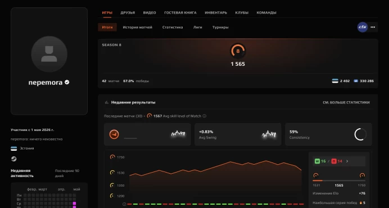Click the profile avatar placeholder
389x208 pixels.
(49, 54)
